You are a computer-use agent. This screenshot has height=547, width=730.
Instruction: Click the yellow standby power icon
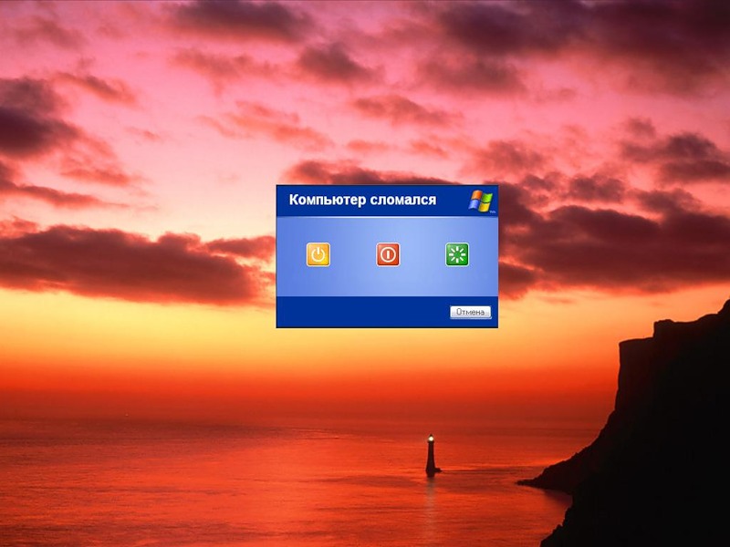coord(318,254)
